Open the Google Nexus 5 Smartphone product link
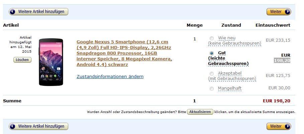Image resolution: width=304 pixels, height=134 pixels. click(124, 53)
